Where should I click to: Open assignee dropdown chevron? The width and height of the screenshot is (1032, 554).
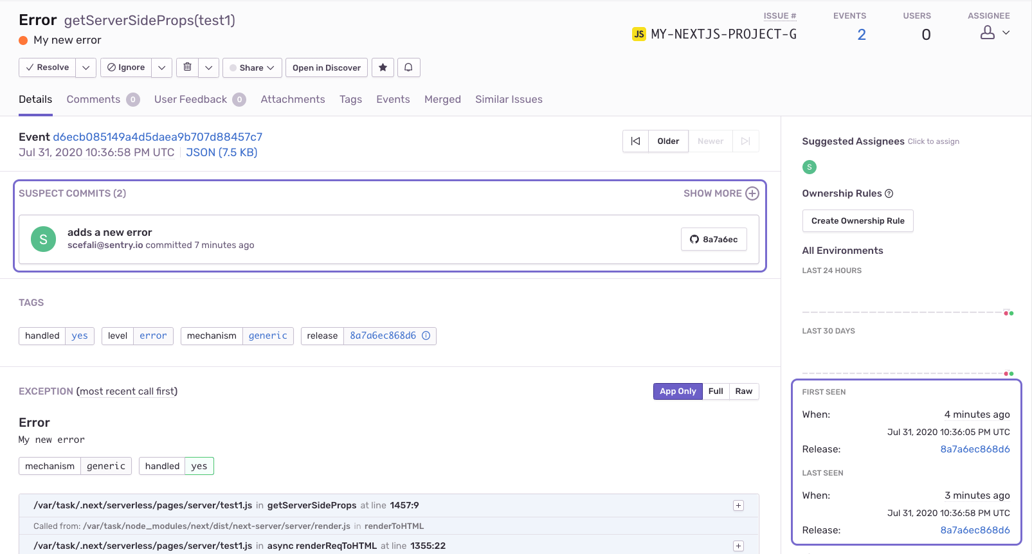[x=1006, y=33]
